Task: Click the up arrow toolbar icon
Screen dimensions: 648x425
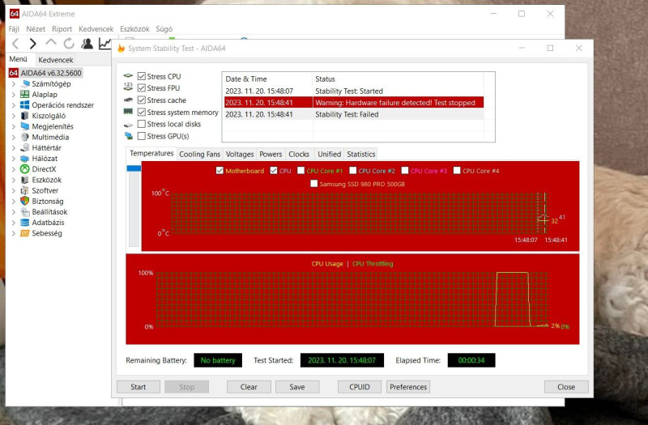Action: click(x=51, y=43)
